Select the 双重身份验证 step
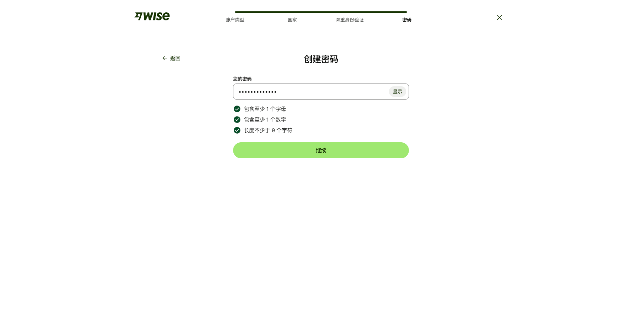Viewport: 642px width, 320px height. [349, 20]
